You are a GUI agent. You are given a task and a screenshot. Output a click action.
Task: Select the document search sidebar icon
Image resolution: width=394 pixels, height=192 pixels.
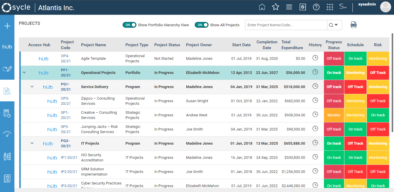tap(7, 91)
